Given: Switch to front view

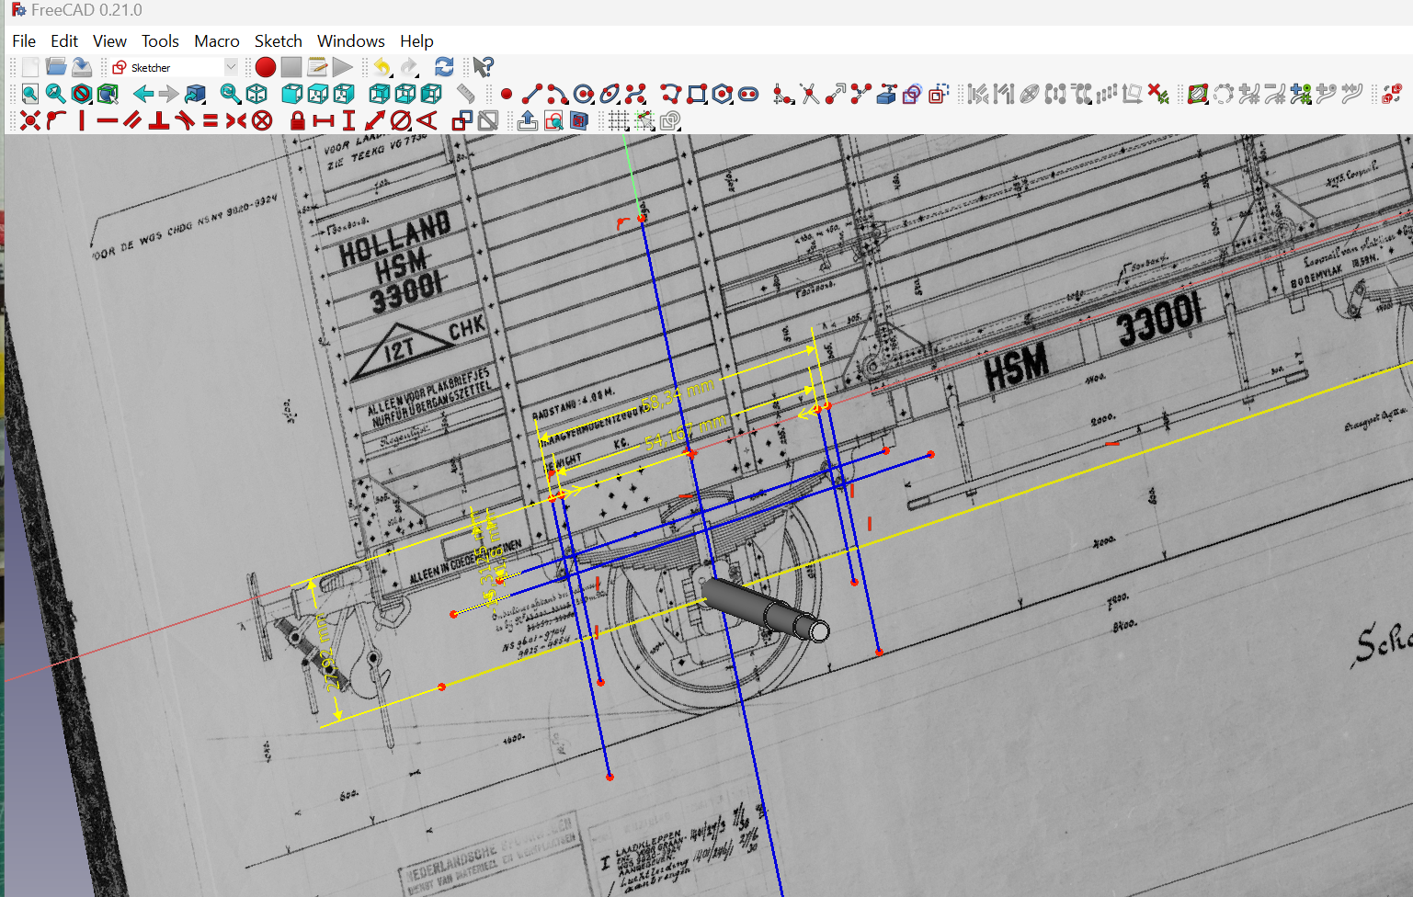Looking at the screenshot, I should [292, 94].
